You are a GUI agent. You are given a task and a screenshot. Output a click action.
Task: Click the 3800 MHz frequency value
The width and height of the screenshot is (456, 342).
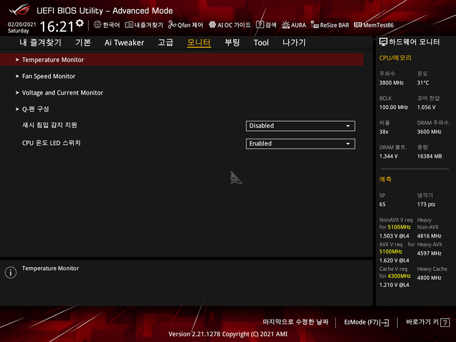(x=391, y=83)
